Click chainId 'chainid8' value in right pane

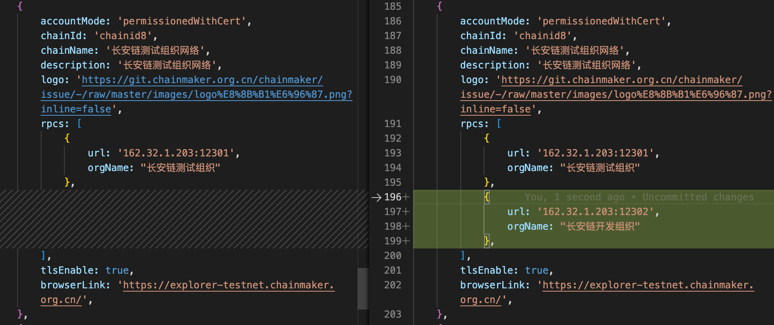click(x=543, y=36)
